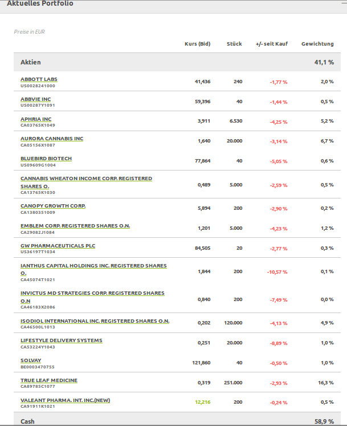Open TRUE LEAF MEDICINE link
347x426 pixels.
(x=49, y=380)
